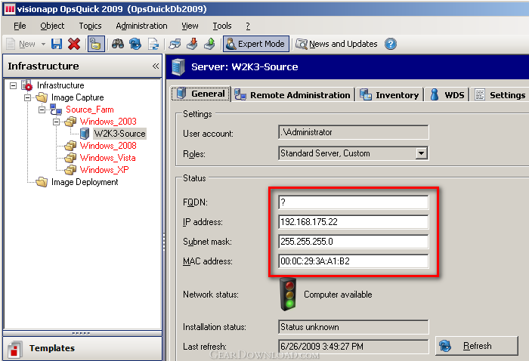Click the Windows_XP folder icon
Screen dimensions: 529x361
70,170
